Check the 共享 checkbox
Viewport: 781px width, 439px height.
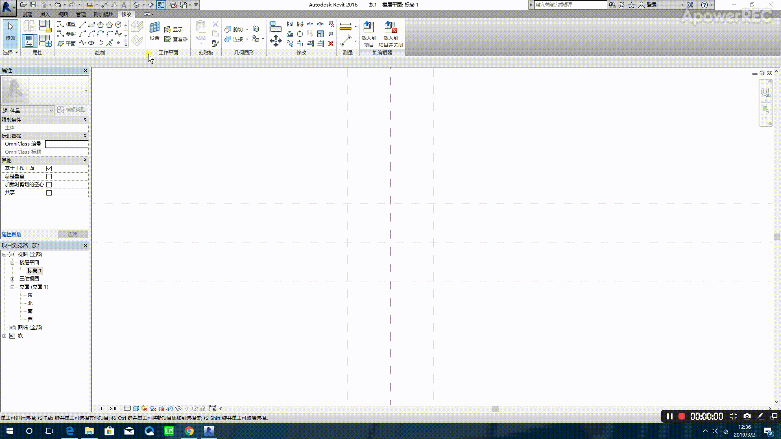[x=49, y=193]
